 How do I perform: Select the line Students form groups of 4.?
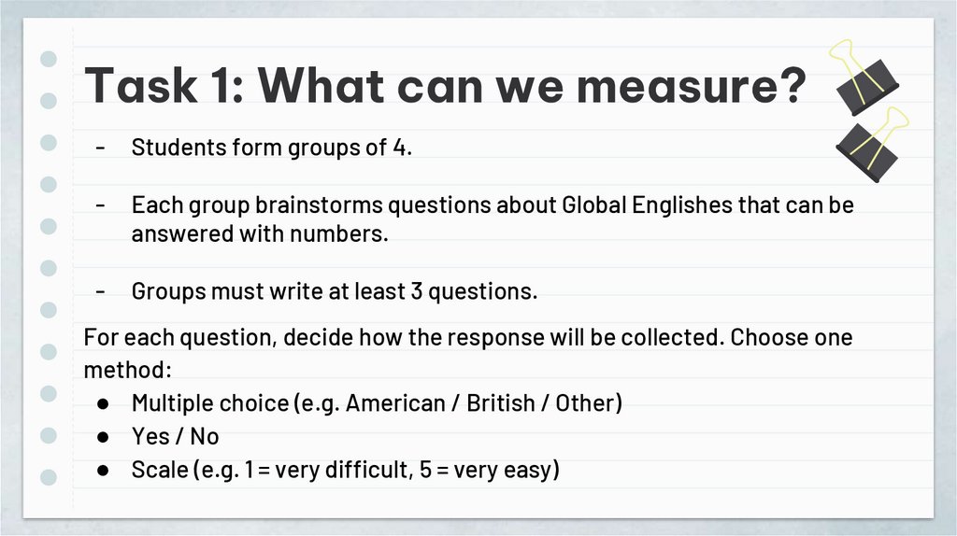(x=271, y=148)
